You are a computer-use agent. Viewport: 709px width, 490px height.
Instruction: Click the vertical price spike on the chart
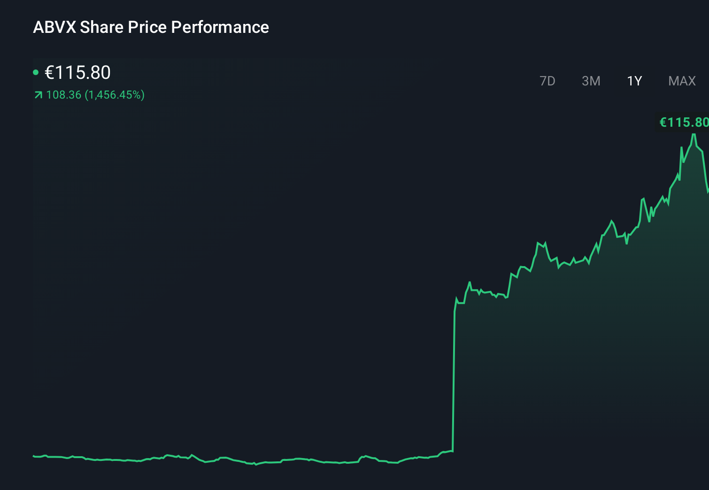pyautogui.click(x=454, y=375)
